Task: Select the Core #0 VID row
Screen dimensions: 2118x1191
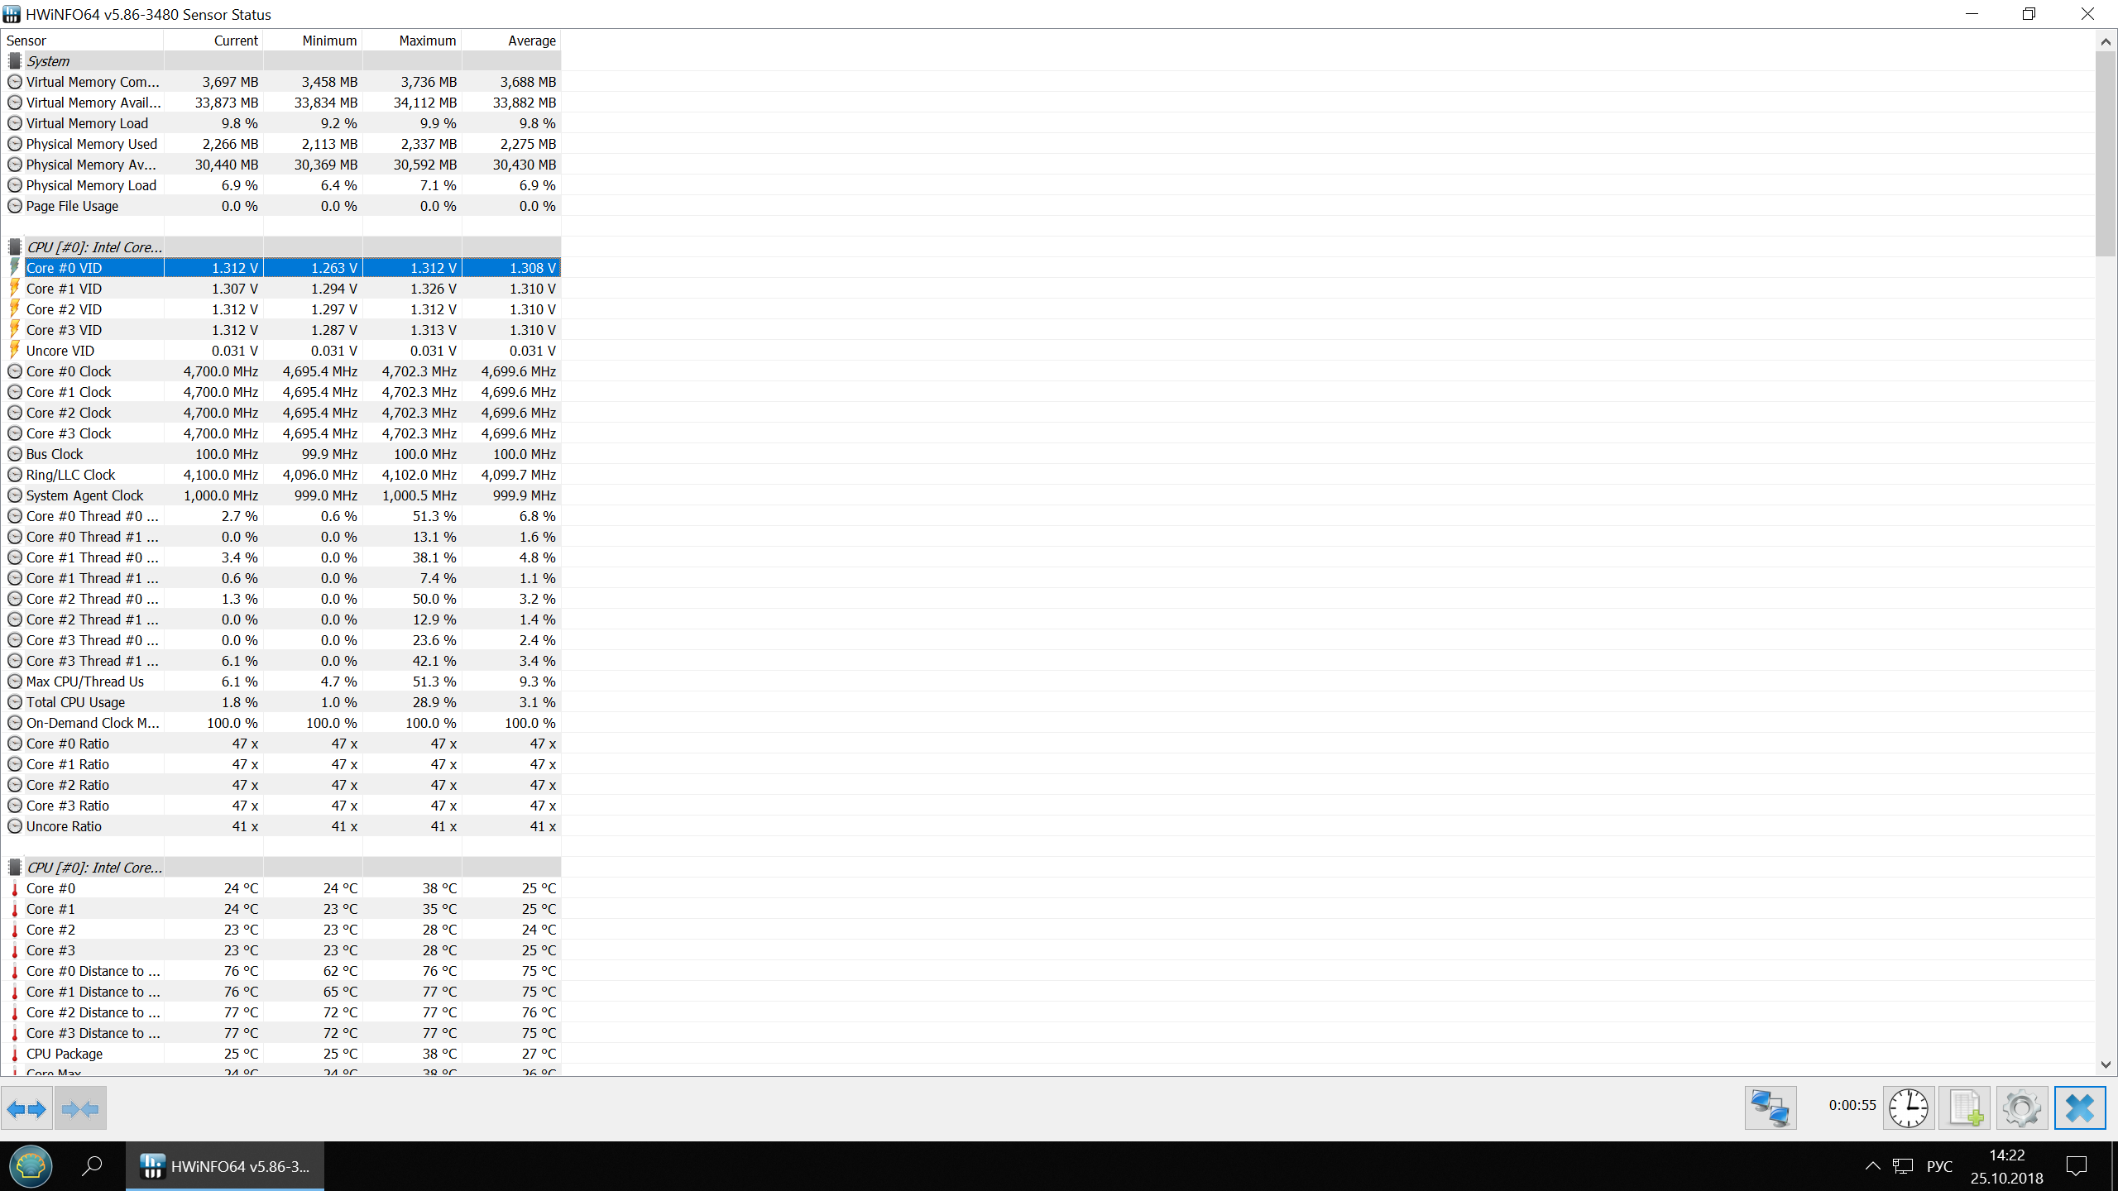Action: pos(64,268)
